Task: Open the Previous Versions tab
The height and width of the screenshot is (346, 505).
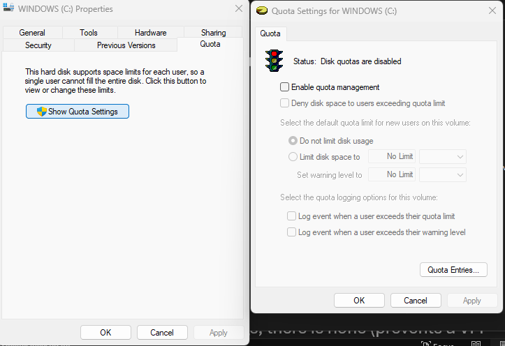Action: click(126, 45)
